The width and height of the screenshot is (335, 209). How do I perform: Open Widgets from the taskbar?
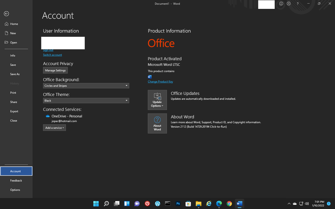pos(127,204)
